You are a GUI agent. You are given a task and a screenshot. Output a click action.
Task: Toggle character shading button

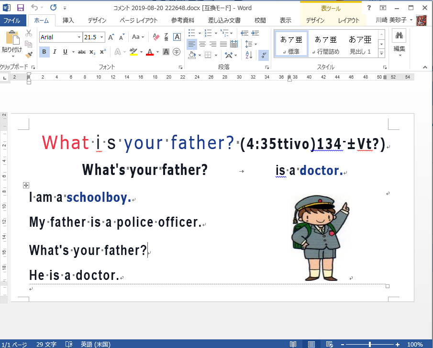pyautogui.click(x=166, y=52)
